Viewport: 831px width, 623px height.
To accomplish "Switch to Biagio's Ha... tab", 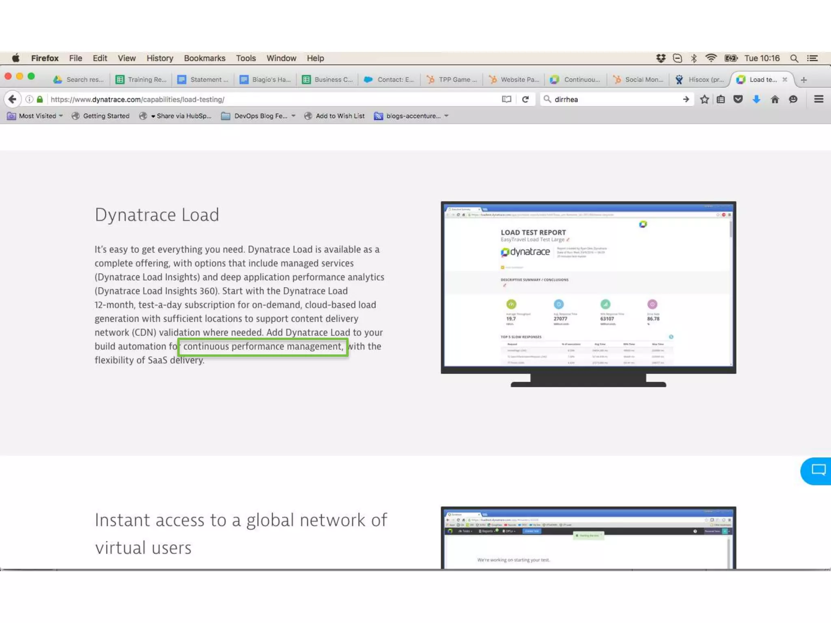I will pos(266,79).
